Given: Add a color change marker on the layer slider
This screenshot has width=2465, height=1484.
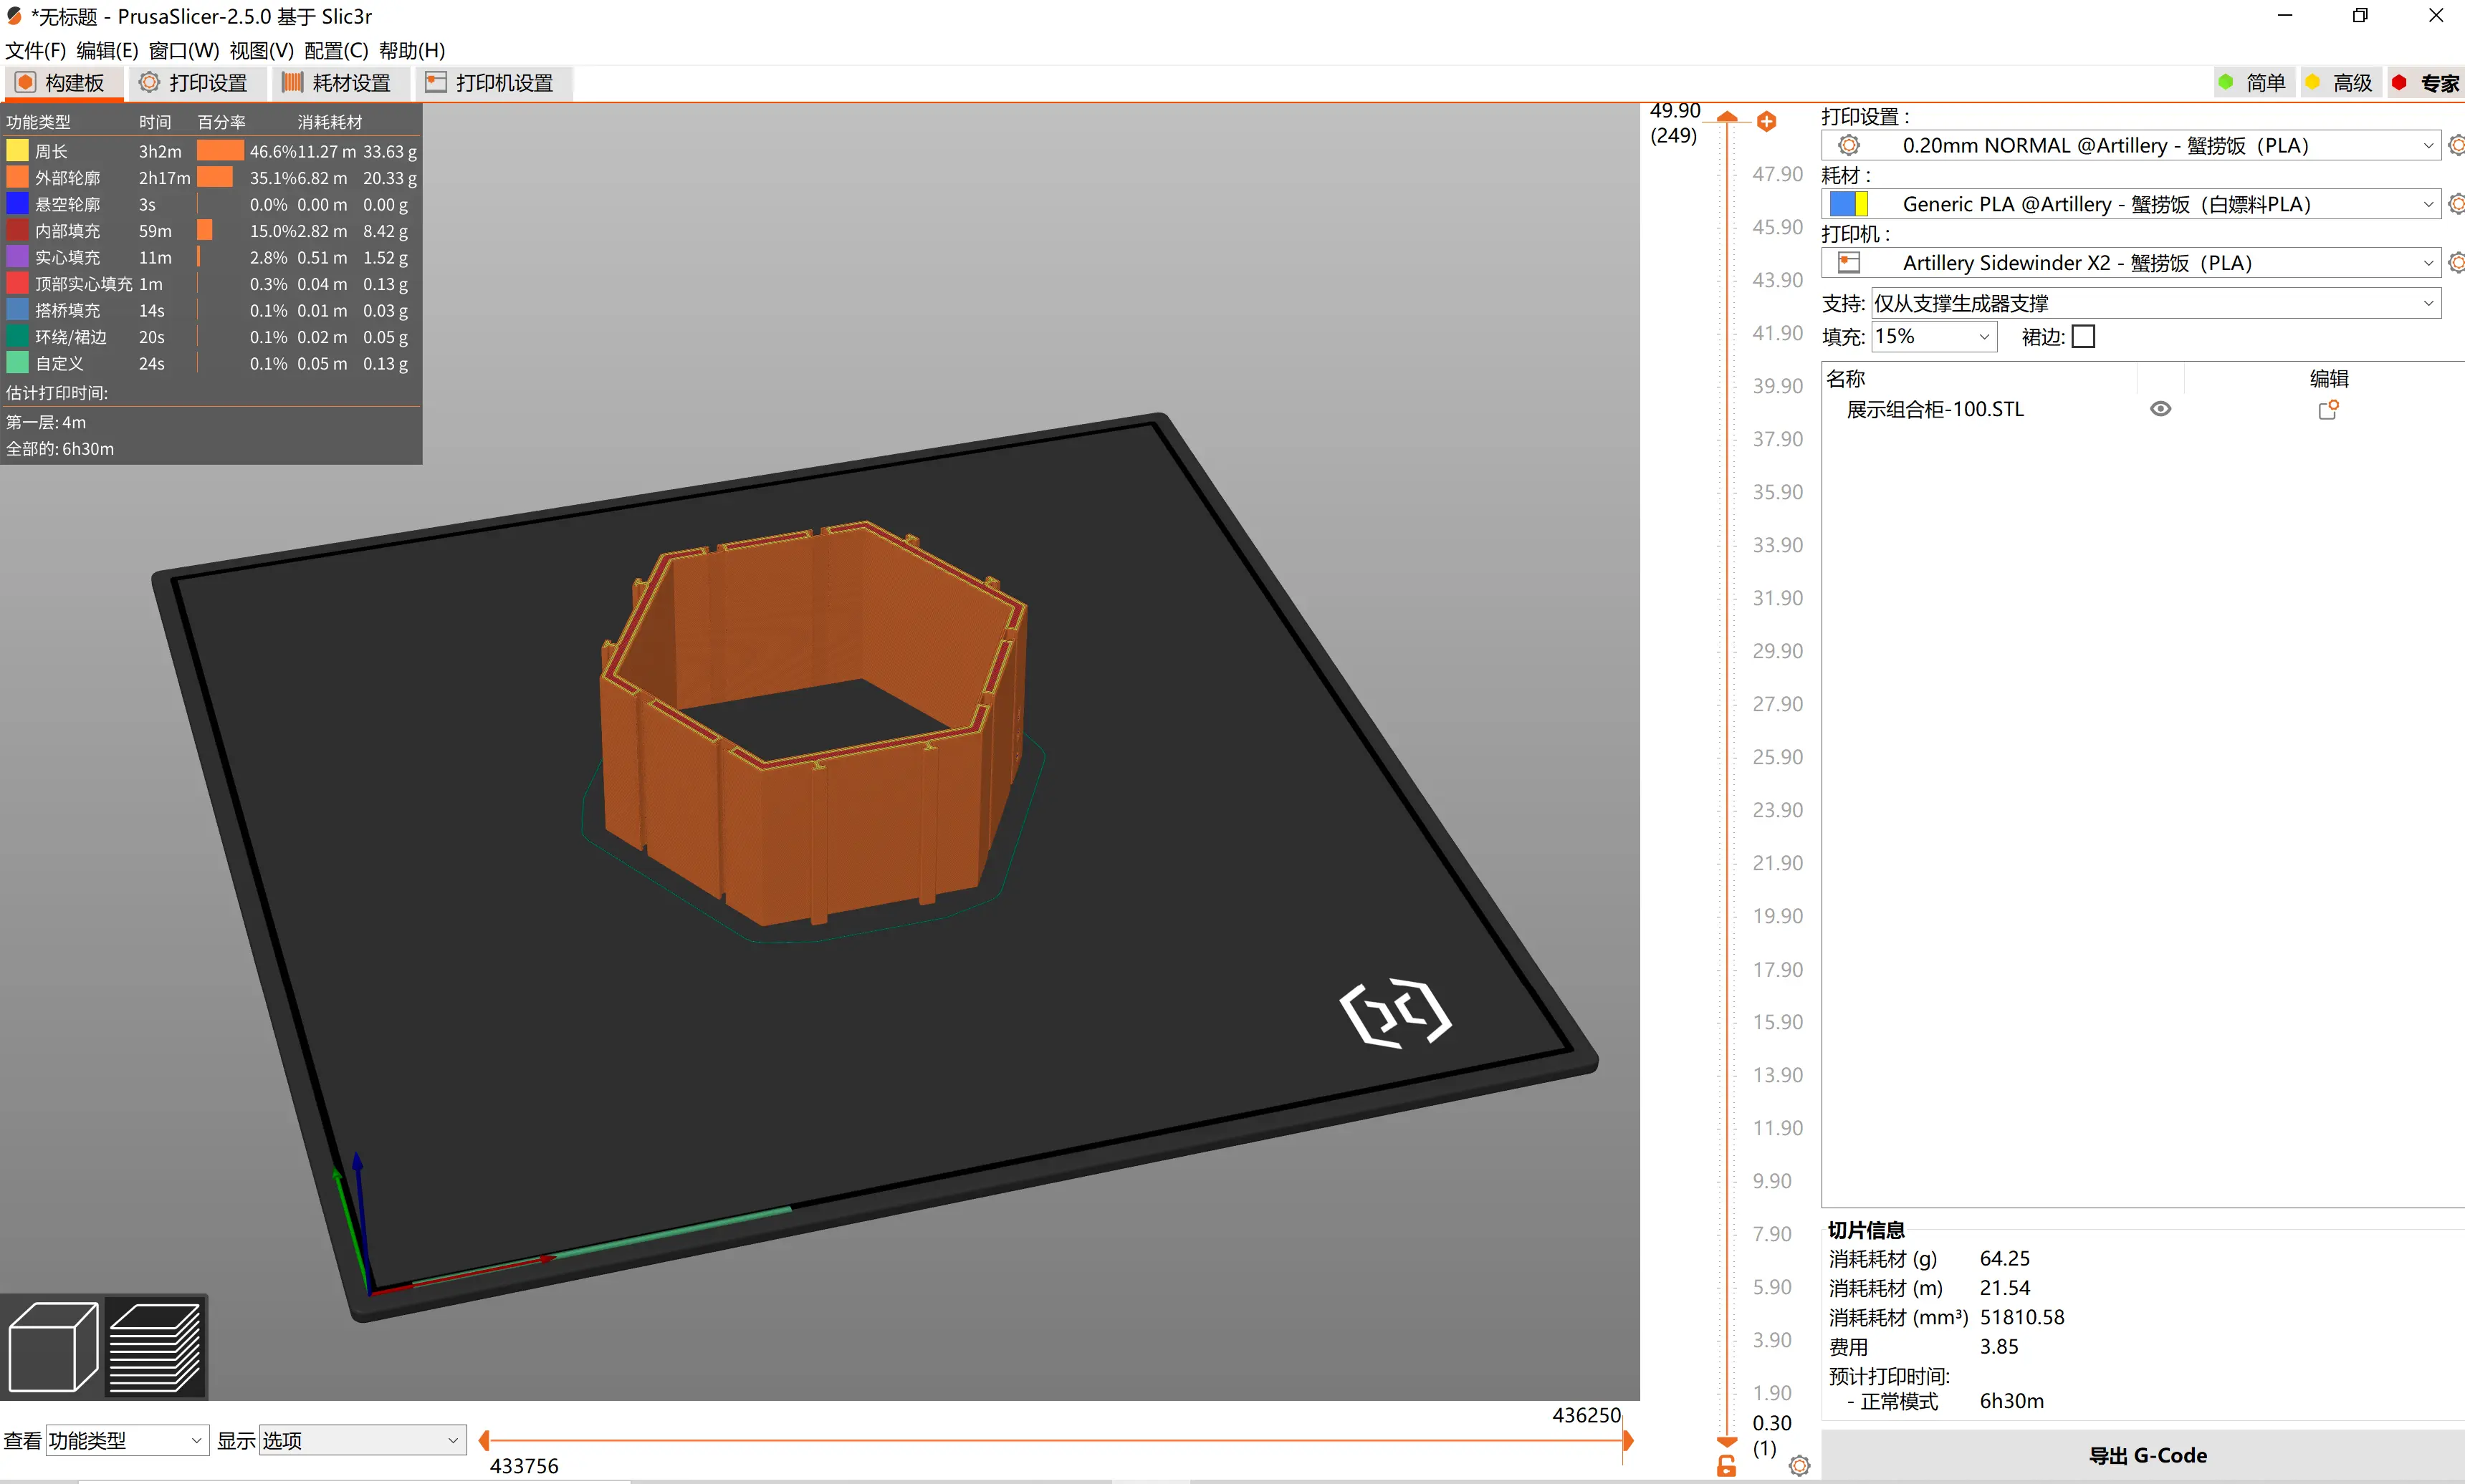Looking at the screenshot, I should (x=1767, y=122).
